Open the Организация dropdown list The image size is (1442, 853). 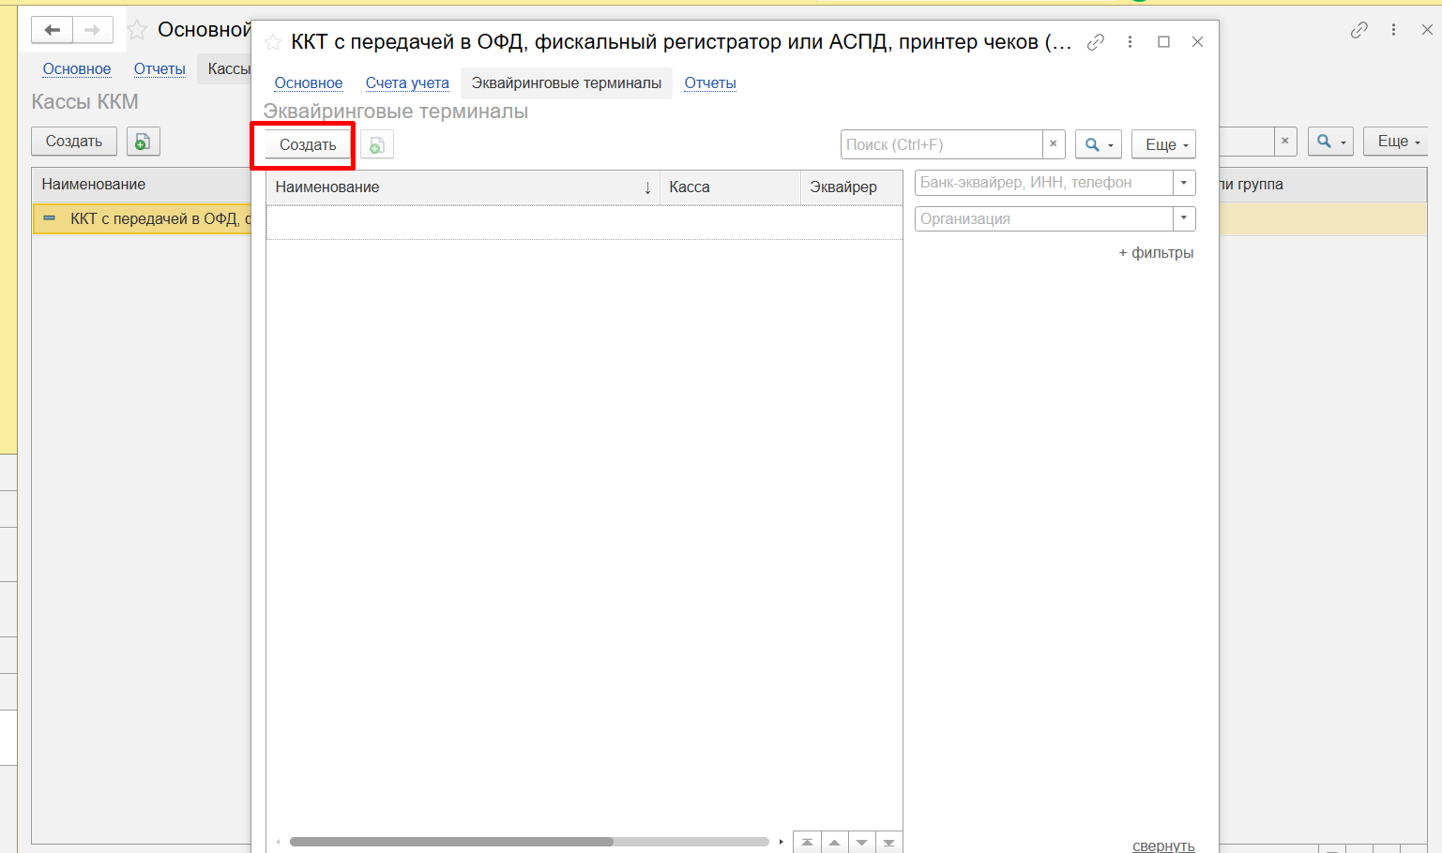tap(1184, 218)
